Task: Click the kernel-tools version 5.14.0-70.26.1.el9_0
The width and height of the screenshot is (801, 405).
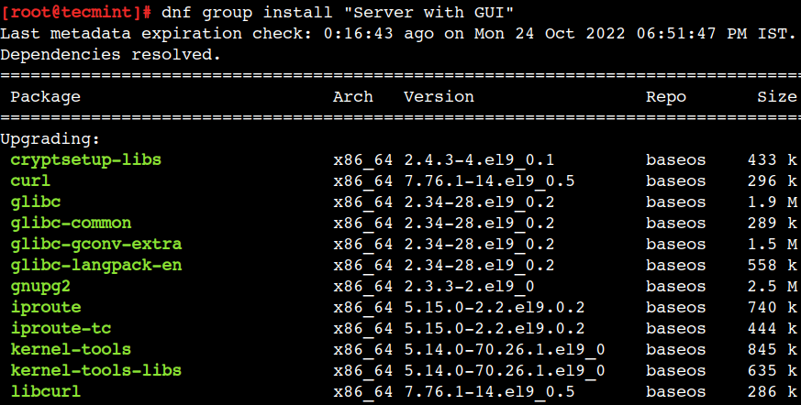Action: coord(505,350)
